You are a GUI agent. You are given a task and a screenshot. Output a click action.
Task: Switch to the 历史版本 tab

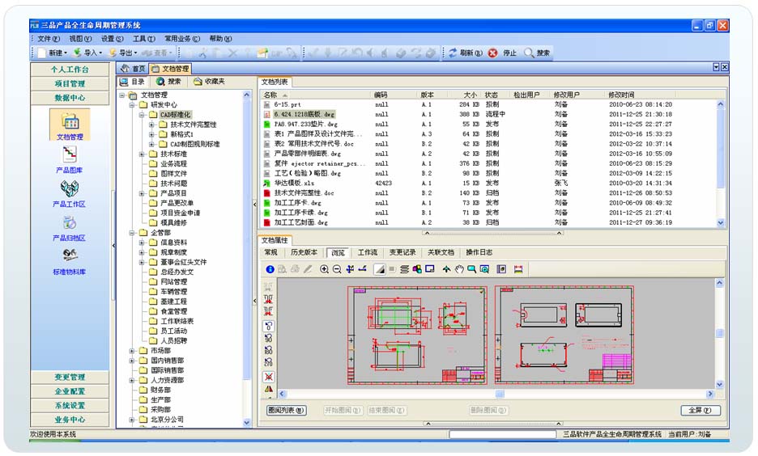coord(304,253)
